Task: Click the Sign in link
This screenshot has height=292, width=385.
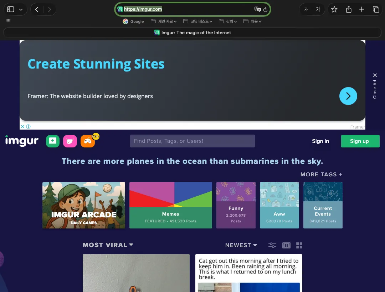Action: [x=320, y=141]
